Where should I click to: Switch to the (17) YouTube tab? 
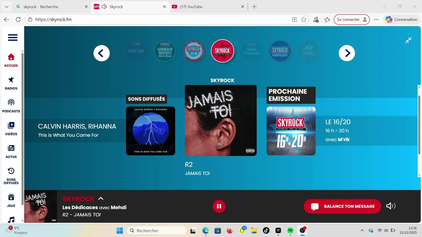click(208, 7)
